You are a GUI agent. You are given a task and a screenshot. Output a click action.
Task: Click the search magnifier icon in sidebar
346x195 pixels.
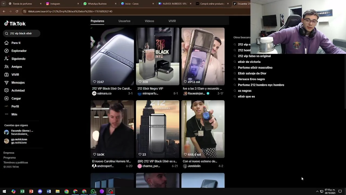(6, 33)
